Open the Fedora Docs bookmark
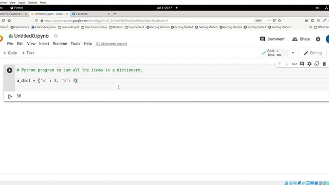This screenshot has height=185, width=329. pyautogui.click(x=20, y=27)
